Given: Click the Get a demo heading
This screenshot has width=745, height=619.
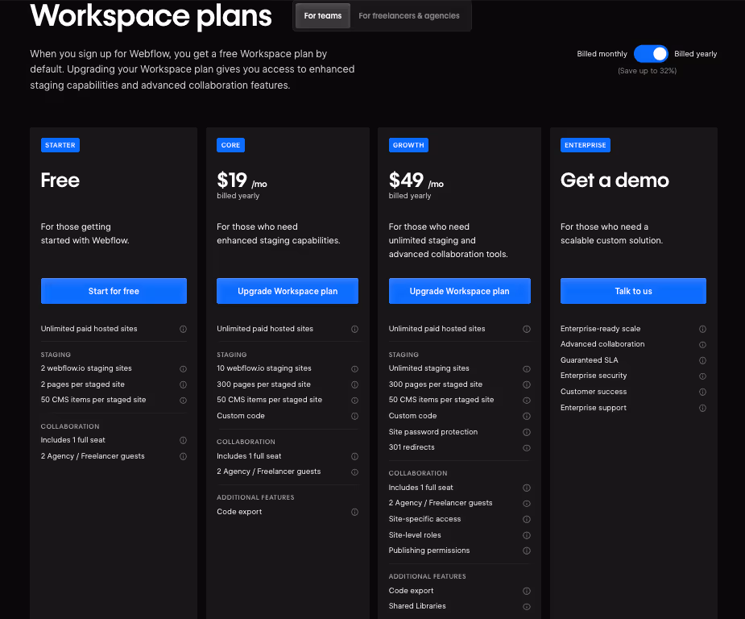Looking at the screenshot, I should coord(615,181).
